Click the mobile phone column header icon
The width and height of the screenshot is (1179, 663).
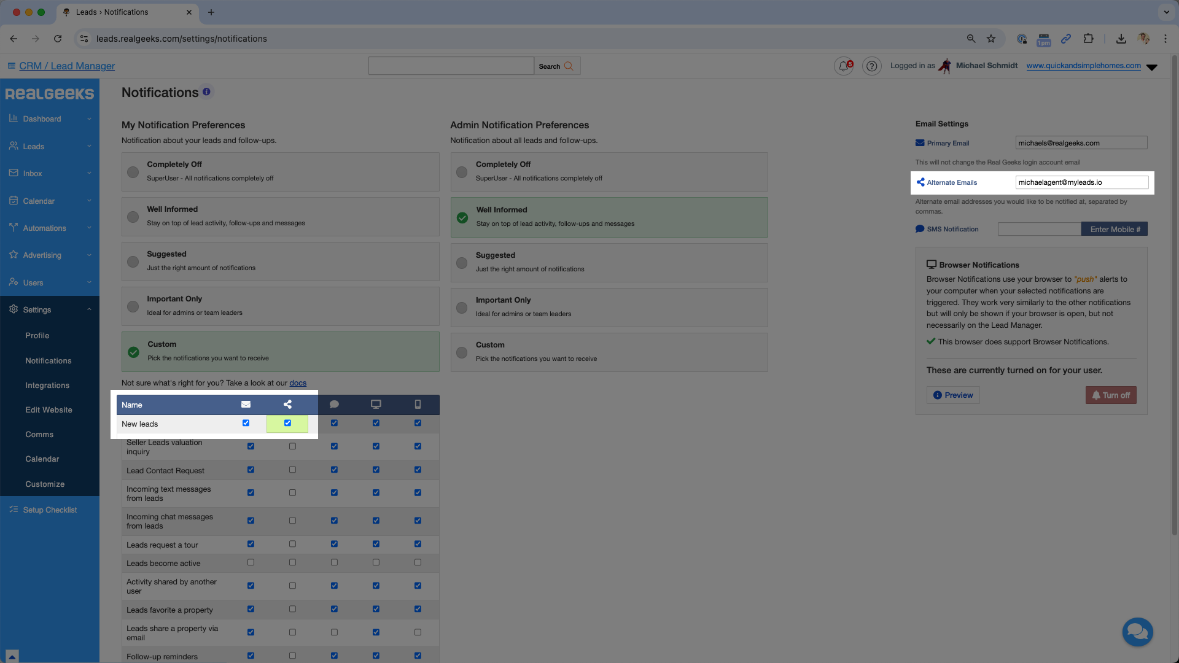(x=418, y=405)
